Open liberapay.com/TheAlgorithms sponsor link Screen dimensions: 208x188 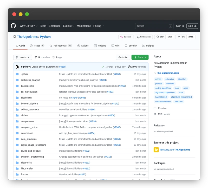pyautogui.click(x=175, y=150)
